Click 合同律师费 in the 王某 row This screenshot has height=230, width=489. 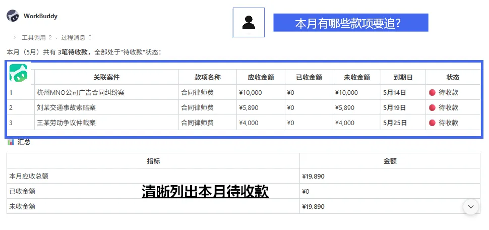198,123
